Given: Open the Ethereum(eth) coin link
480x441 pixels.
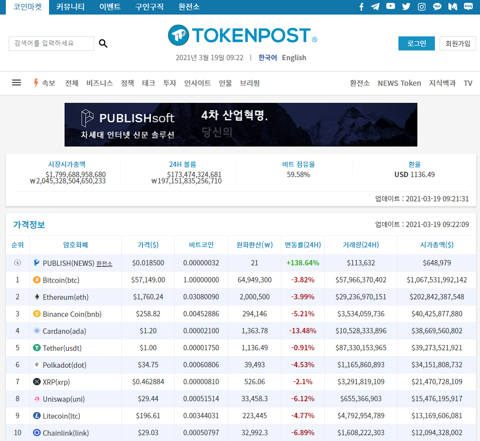Looking at the screenshot, I should point(66,297).
